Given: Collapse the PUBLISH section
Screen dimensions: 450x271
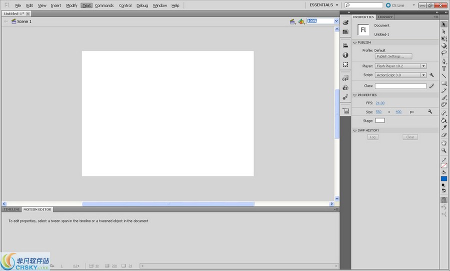Looking at the screenshot, I should (354, 42).
